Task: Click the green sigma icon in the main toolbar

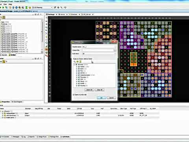Action: 26,7
